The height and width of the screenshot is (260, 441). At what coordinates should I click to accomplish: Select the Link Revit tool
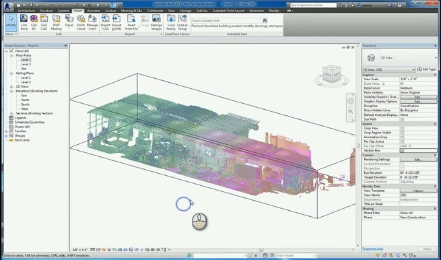coord(24,22)
